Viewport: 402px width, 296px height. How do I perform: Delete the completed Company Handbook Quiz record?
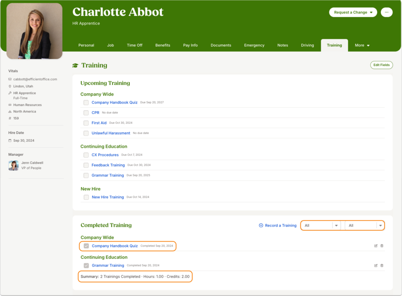tap(382, 246)
